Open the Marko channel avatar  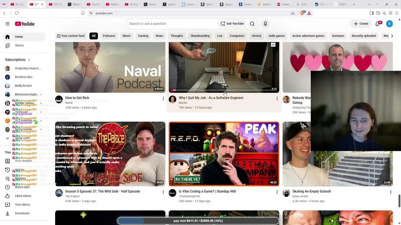coord(173,100)
